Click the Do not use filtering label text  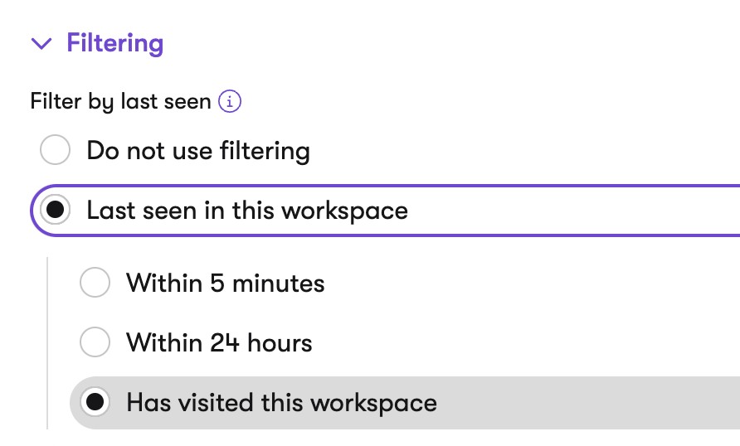(x=198, y=151)
